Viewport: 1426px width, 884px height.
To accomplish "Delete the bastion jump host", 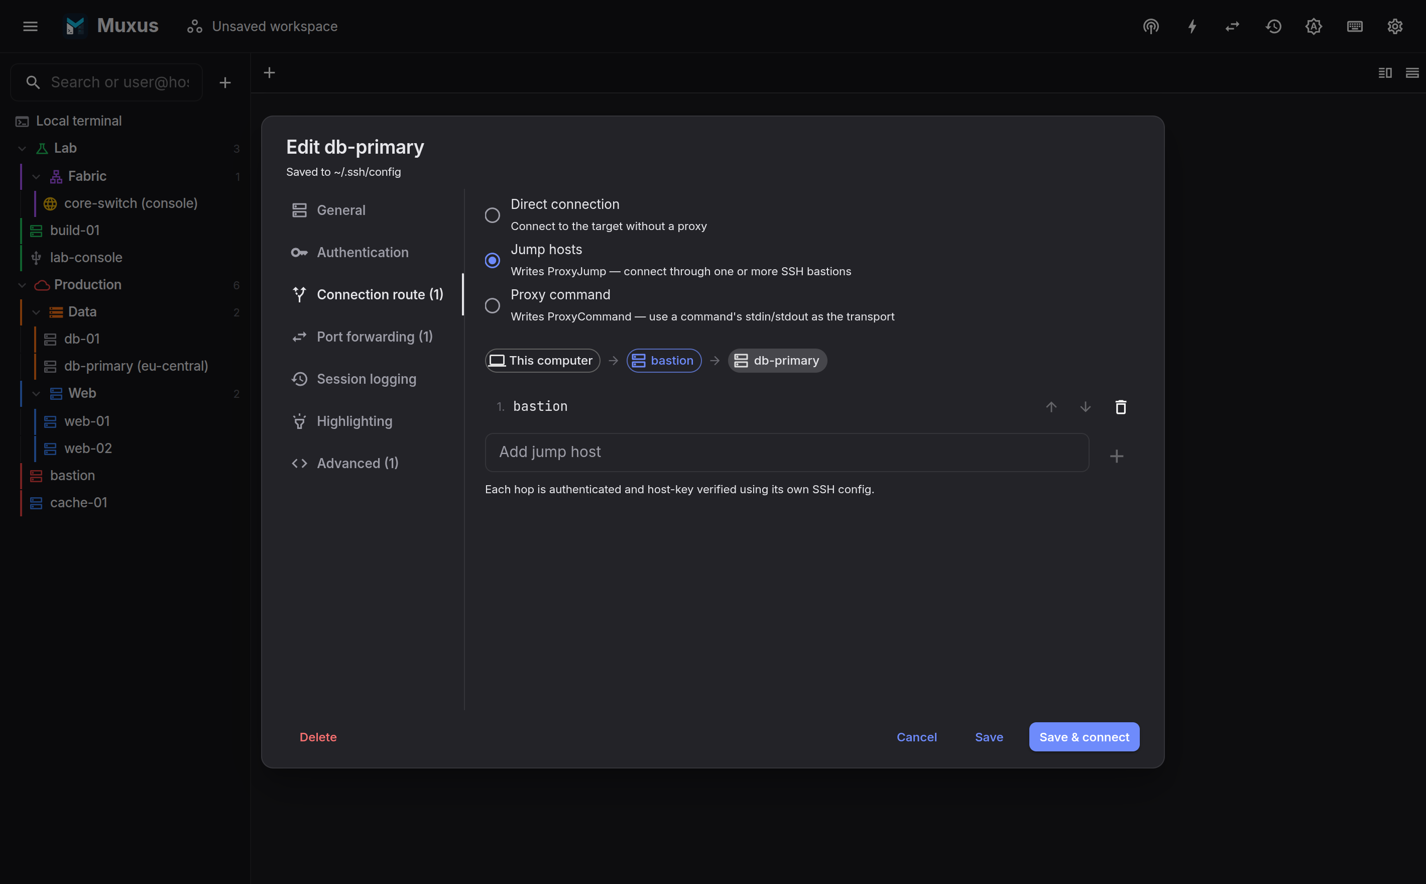I will click(1120, 407).
